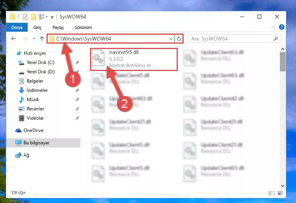Image resolution: width=296 pixels, height=203 pixels.
Task: Open the Görünüm ribbon tab
Action: [83, 27]
